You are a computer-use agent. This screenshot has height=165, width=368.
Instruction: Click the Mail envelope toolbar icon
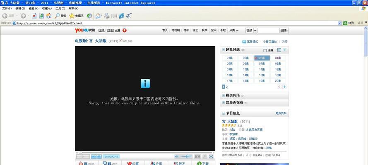(98, 16)
